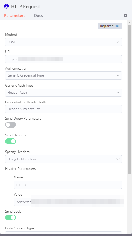This screenshot has width=132, height=236.
Task: Click the URL input field
Action: tap(63, 59)
